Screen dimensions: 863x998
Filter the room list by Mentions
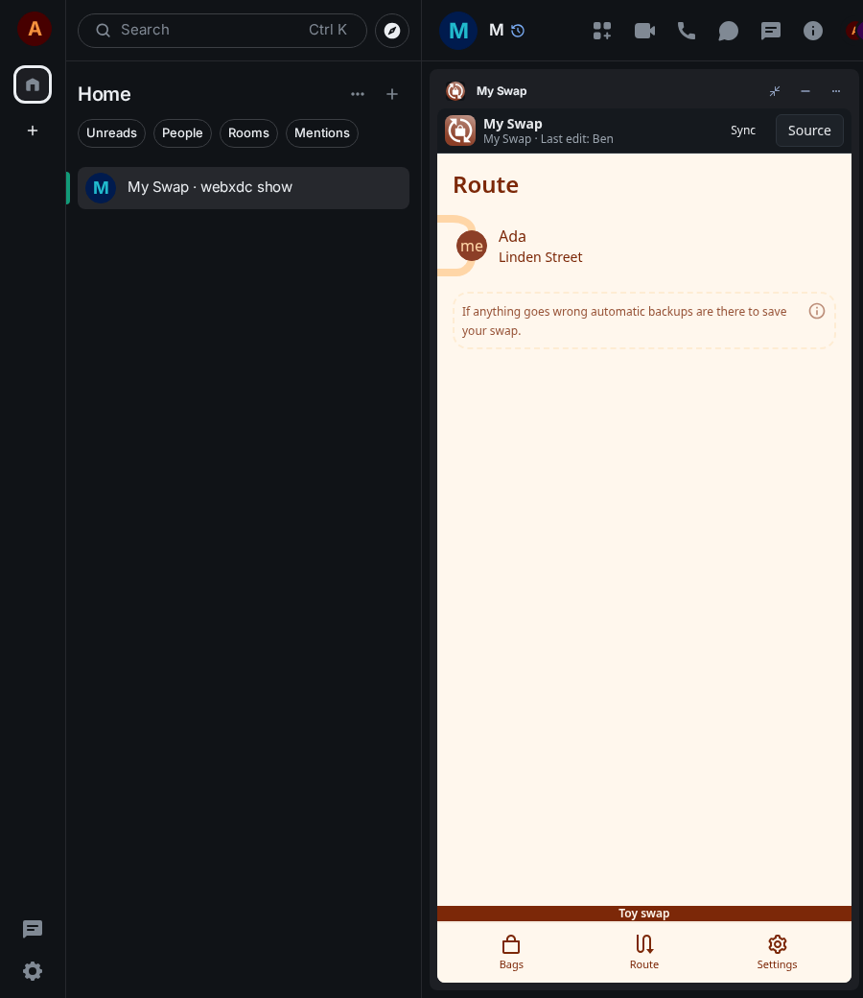pyautogui.click(x=322, y=133)
